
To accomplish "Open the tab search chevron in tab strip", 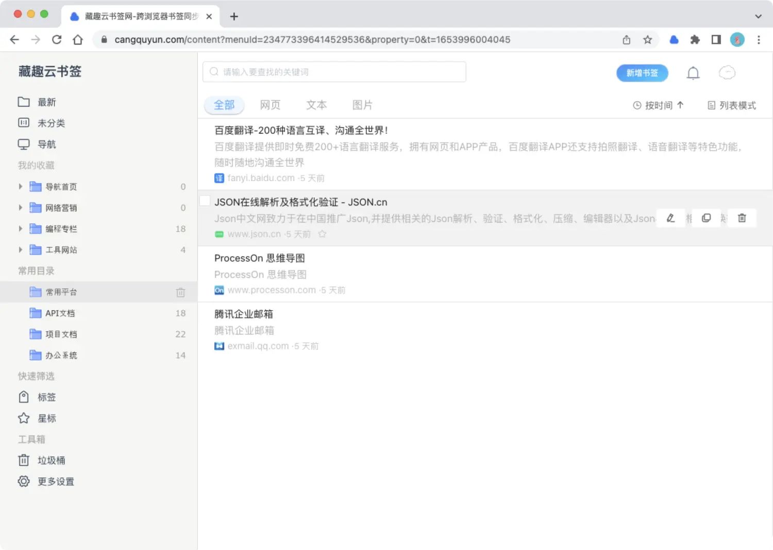I will 758,16.
